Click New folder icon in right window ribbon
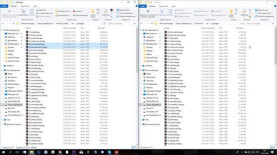The image size is (277, 155). 231,12
